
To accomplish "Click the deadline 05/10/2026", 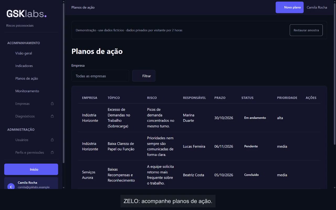I will (x=224, y=175).
